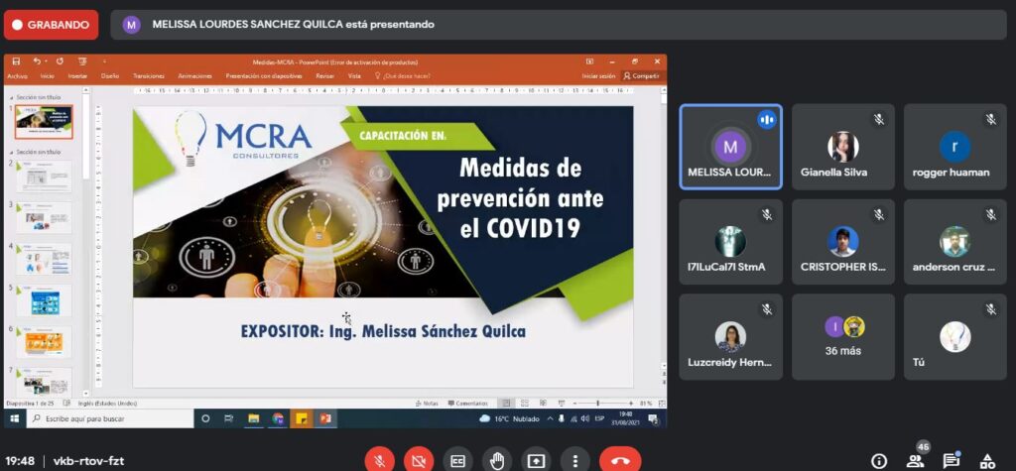Open the Insertar ribbon tab
Screen dimensions: 1016x471
click(x=77, y=75)
